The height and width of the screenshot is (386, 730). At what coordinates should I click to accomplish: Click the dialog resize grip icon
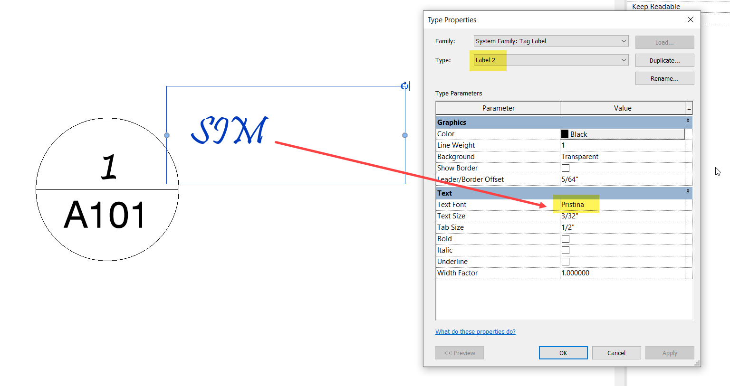tap(697, 363)
